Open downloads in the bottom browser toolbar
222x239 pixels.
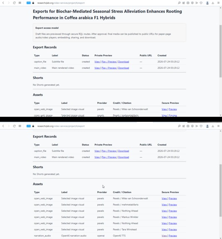tap(213, 126)
